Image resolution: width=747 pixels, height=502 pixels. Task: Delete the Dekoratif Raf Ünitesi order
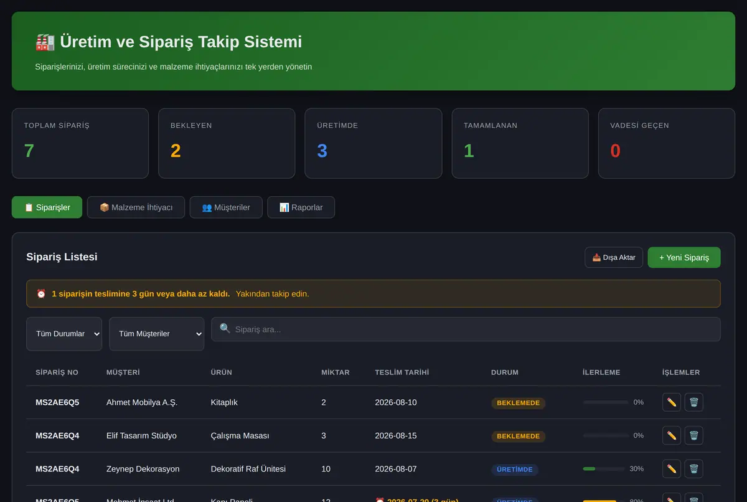694,468
